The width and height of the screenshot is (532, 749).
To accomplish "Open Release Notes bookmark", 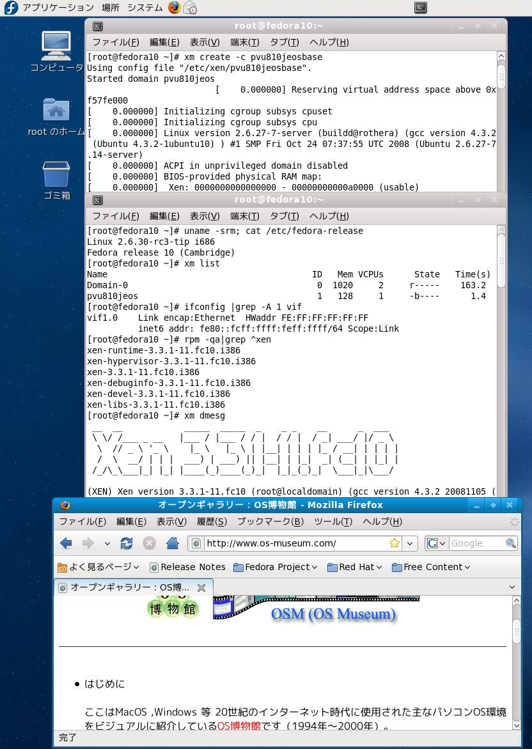I will pyautogui.click(x=187, y=567).
